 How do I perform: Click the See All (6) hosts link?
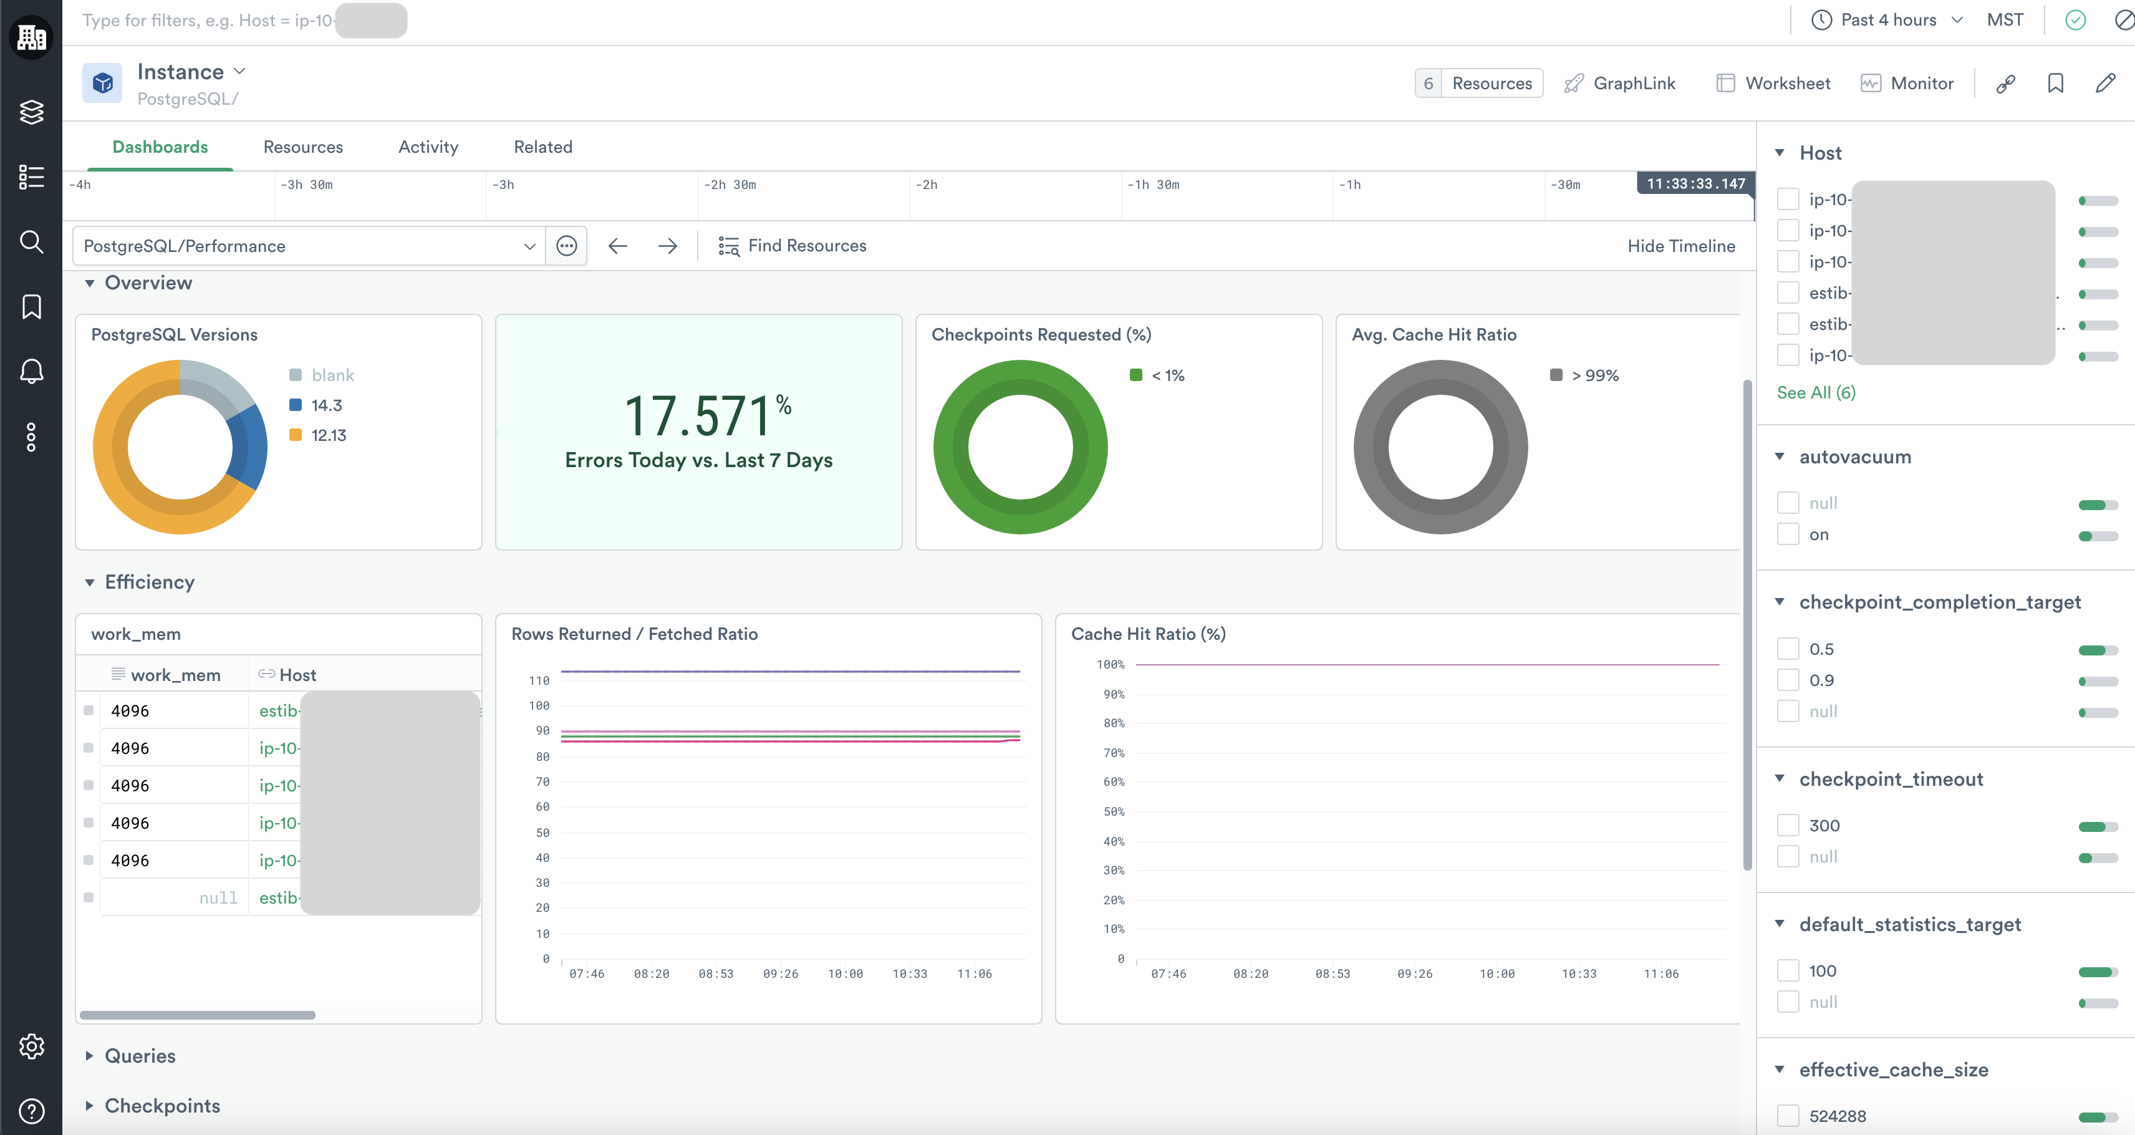pos(1816,393)
